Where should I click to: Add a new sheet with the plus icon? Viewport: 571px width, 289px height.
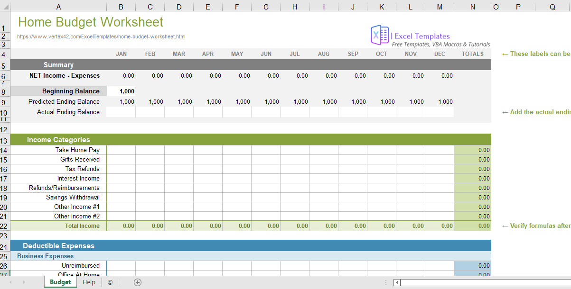pos(137,282)
